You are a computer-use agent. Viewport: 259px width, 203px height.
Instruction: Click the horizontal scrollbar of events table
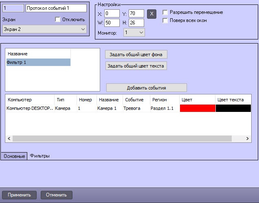click(122, 139)
